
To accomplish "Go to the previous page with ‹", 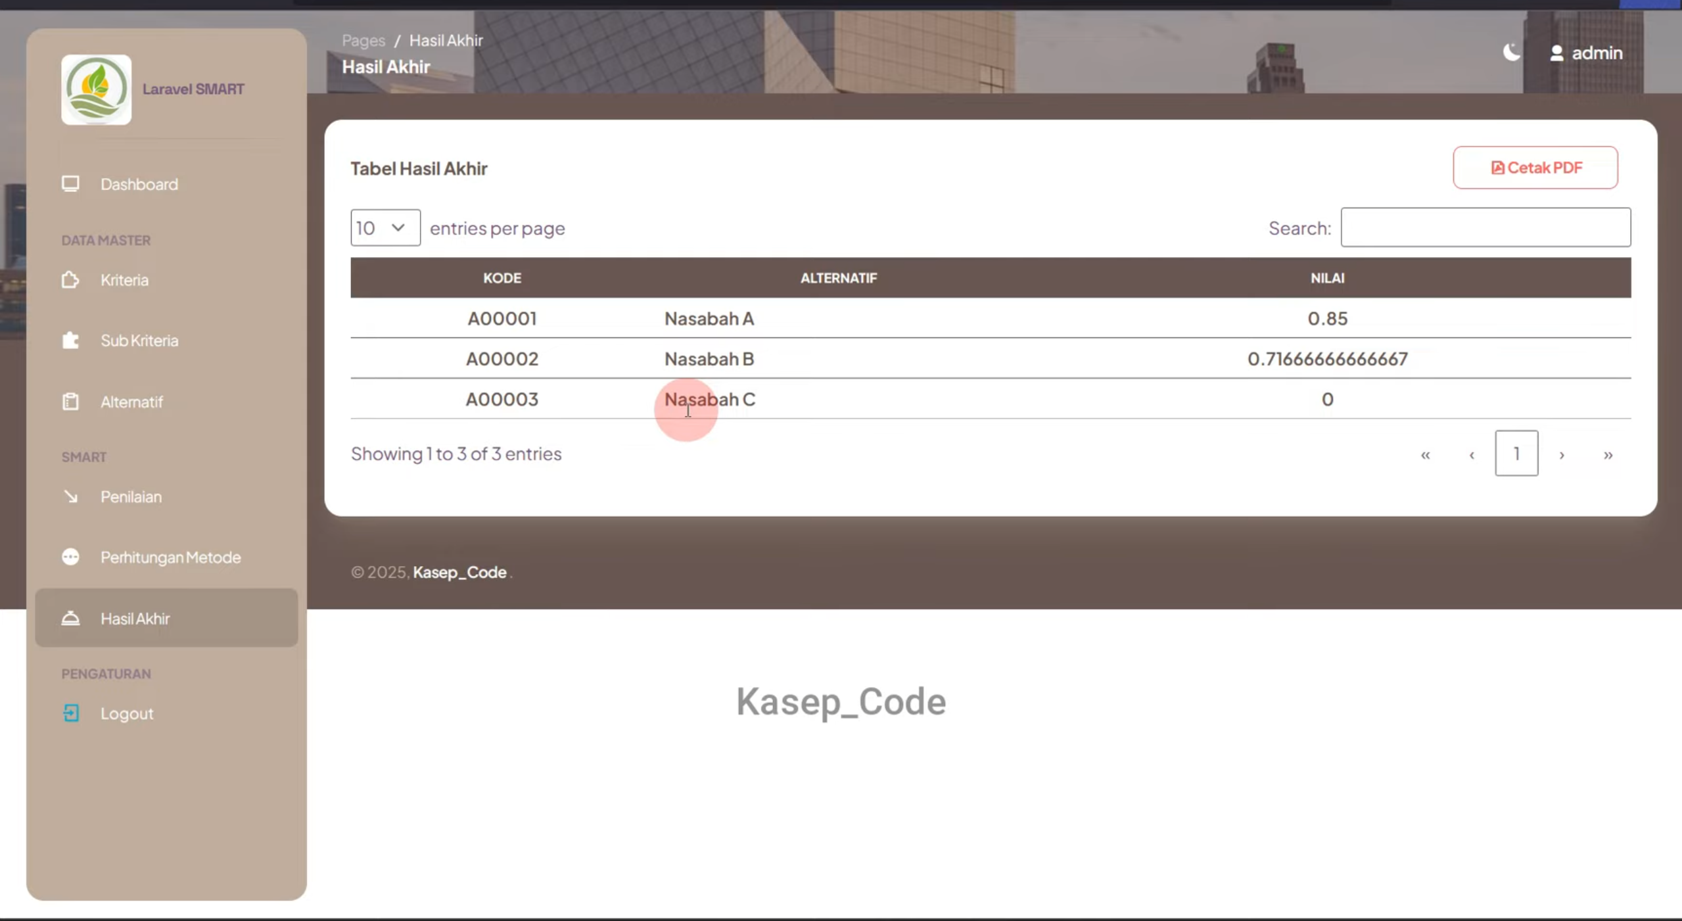I will click(1472, 454).
